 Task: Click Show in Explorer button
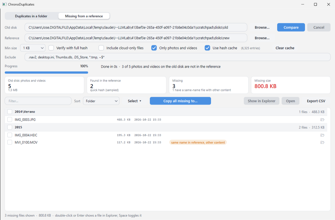(x=262, y=101)
